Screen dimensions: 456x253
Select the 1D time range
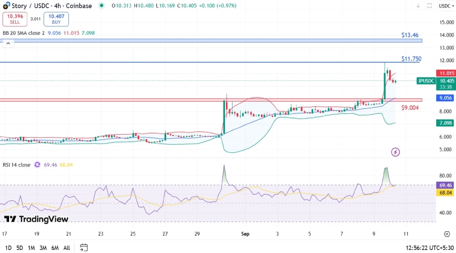[x=8, y=248]
